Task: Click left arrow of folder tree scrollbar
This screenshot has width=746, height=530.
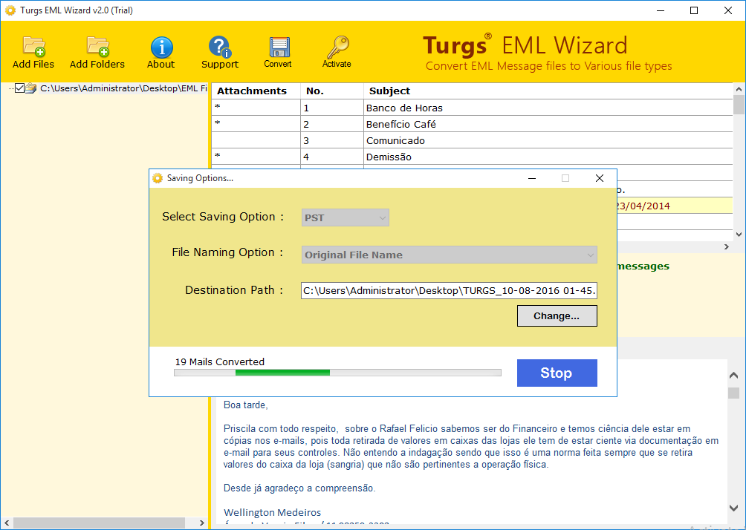Action: tap(7, 523)
